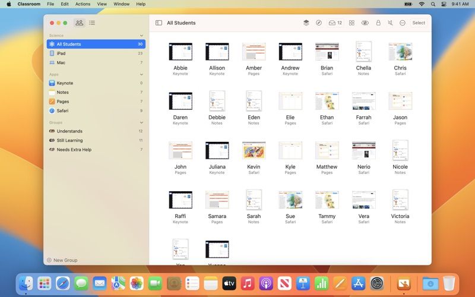The image size is (475, 297).
Task: Open Apple TV from the Dock
Action: point(229,284)
